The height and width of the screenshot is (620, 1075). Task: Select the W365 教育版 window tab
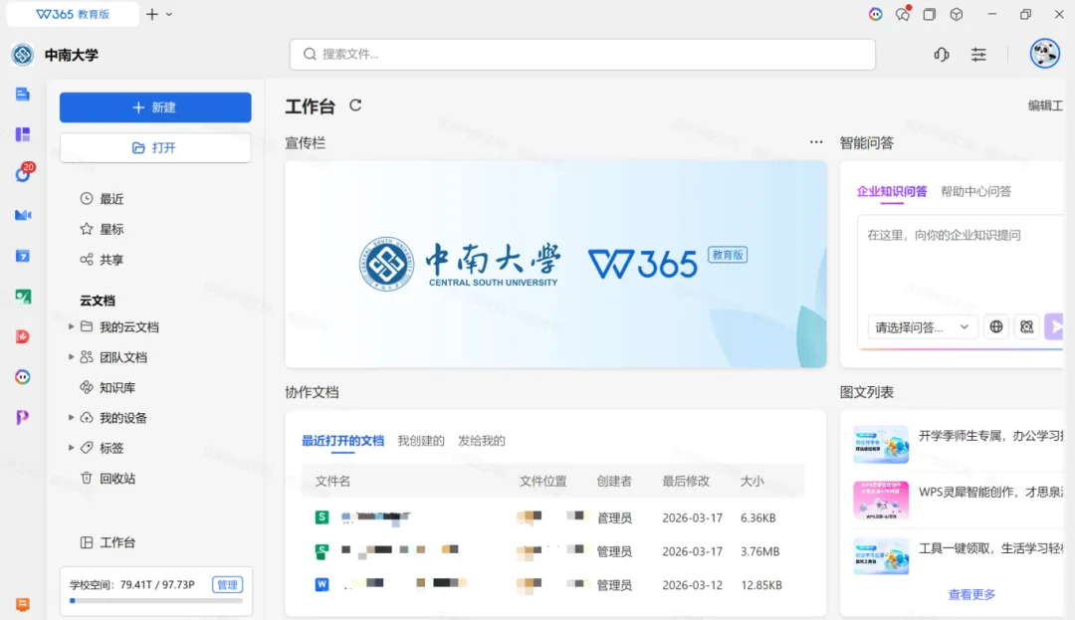tap(73, 14)
